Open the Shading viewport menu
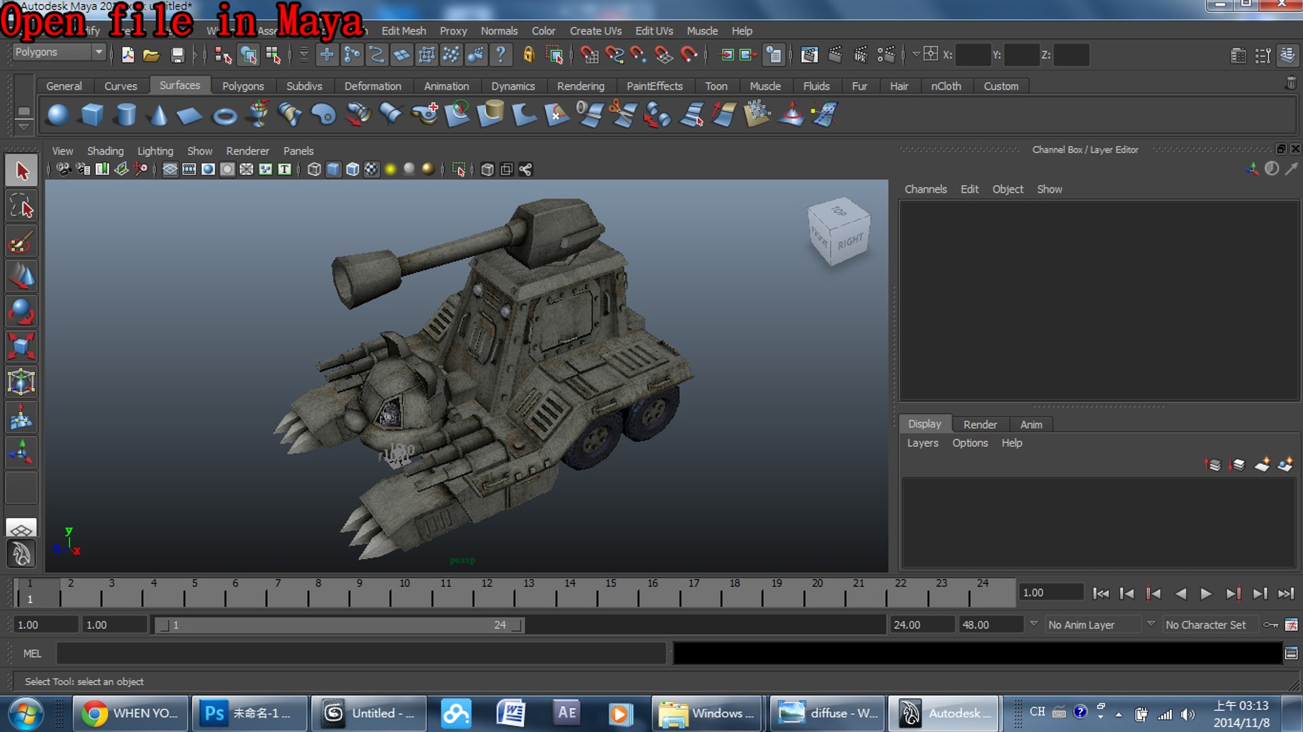1303x732 pixels. [105, 151]
